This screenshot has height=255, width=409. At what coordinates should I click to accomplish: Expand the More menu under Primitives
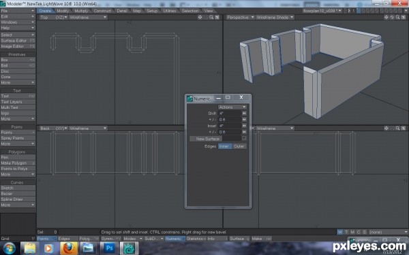18,82
